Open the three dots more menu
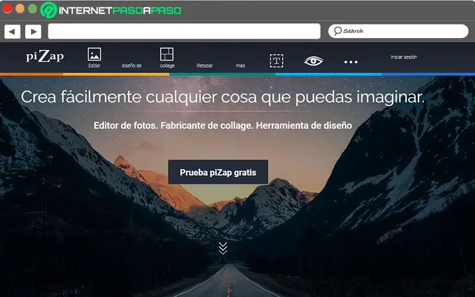Viewport: 475px width, 297px height. 351,62
